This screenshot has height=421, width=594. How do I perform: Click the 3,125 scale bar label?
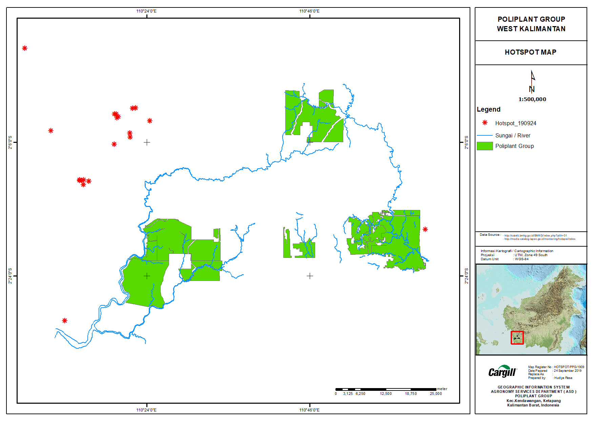pos(348,394)
